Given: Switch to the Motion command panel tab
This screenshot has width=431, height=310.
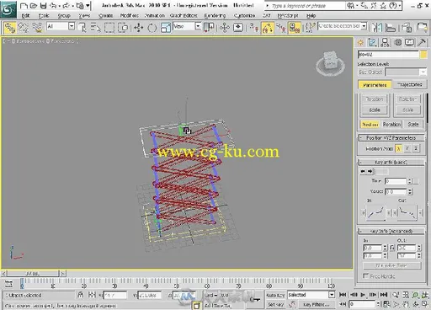Looking at the screenshot, I should pyautogui.click(x=398, y=43).
